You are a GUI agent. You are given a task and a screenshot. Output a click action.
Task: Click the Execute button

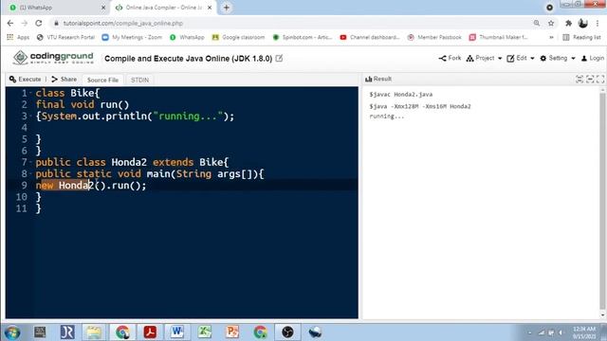pos(26,80)
